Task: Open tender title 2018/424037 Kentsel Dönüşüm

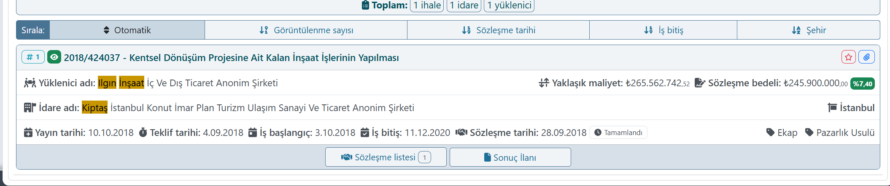Action: tap(231, 58)
